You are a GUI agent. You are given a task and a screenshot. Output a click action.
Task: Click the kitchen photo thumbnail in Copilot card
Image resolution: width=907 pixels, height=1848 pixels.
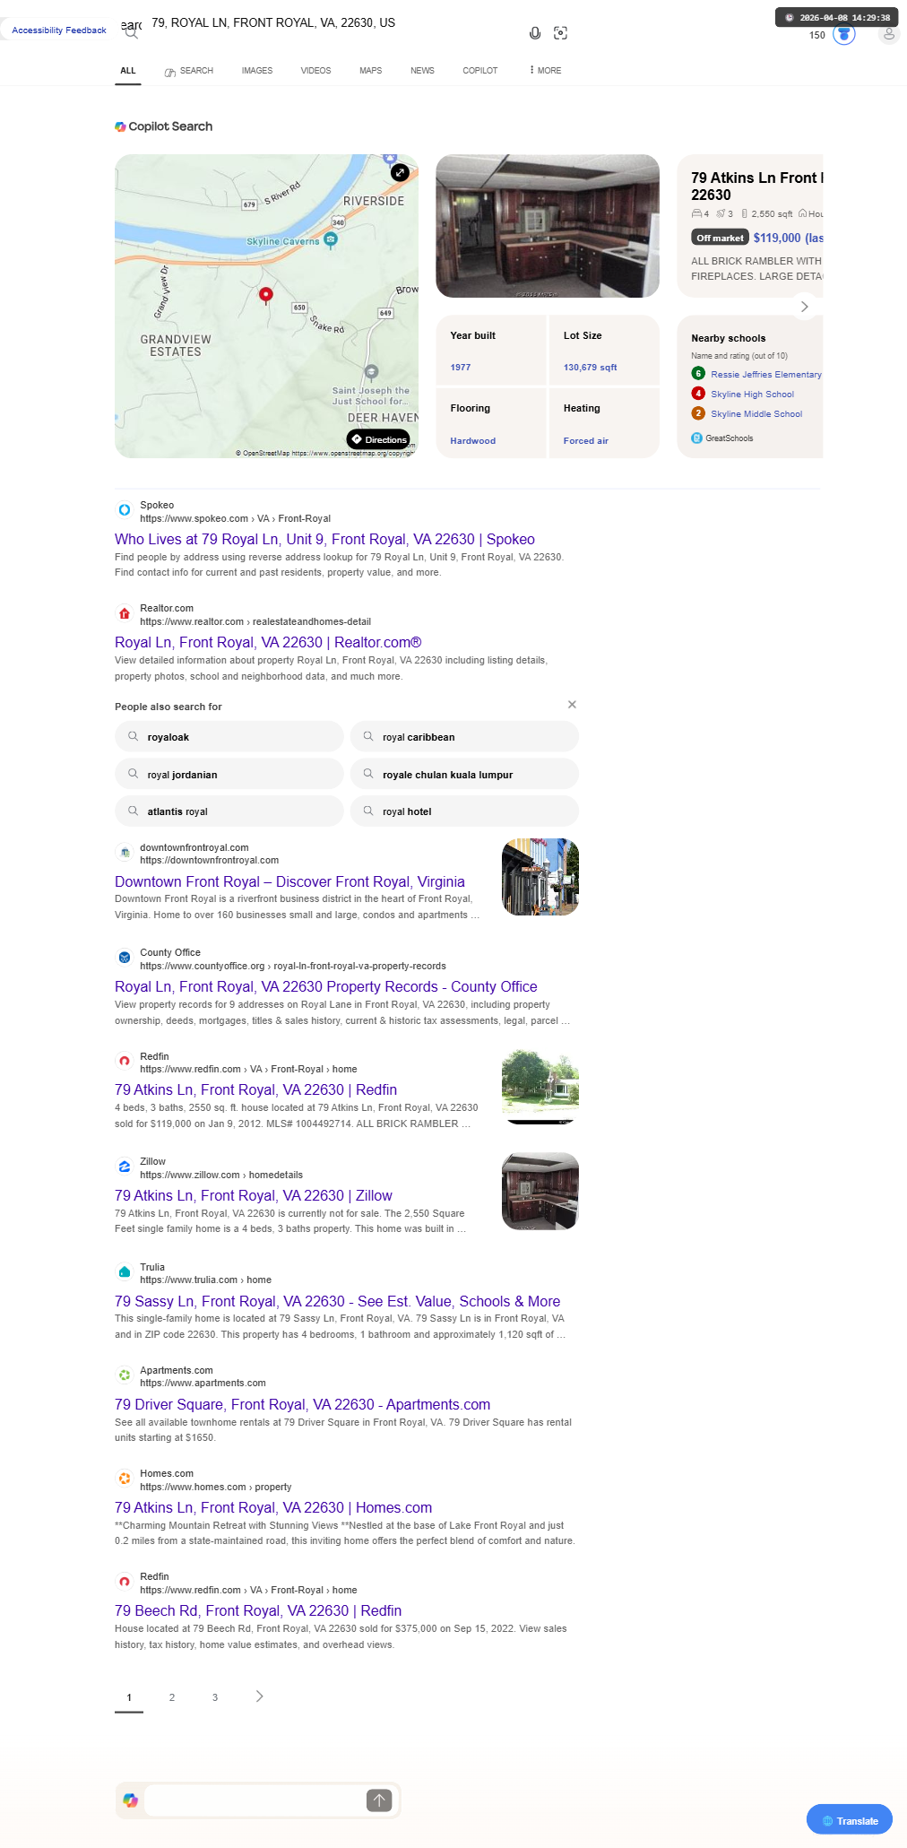(548, 226)
